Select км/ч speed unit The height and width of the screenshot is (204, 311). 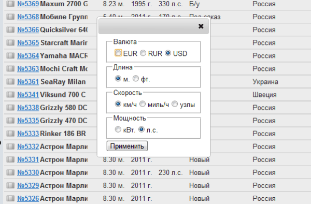click(x=118, y=104)
